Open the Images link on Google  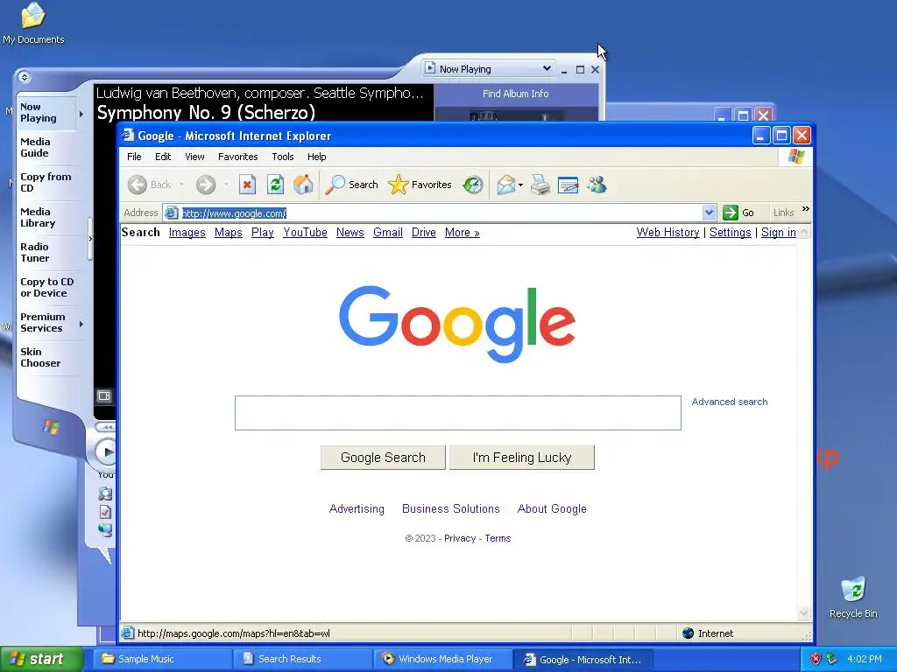coord(187,233)
